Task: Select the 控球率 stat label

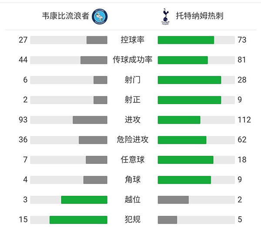Action: coord(132,40)
